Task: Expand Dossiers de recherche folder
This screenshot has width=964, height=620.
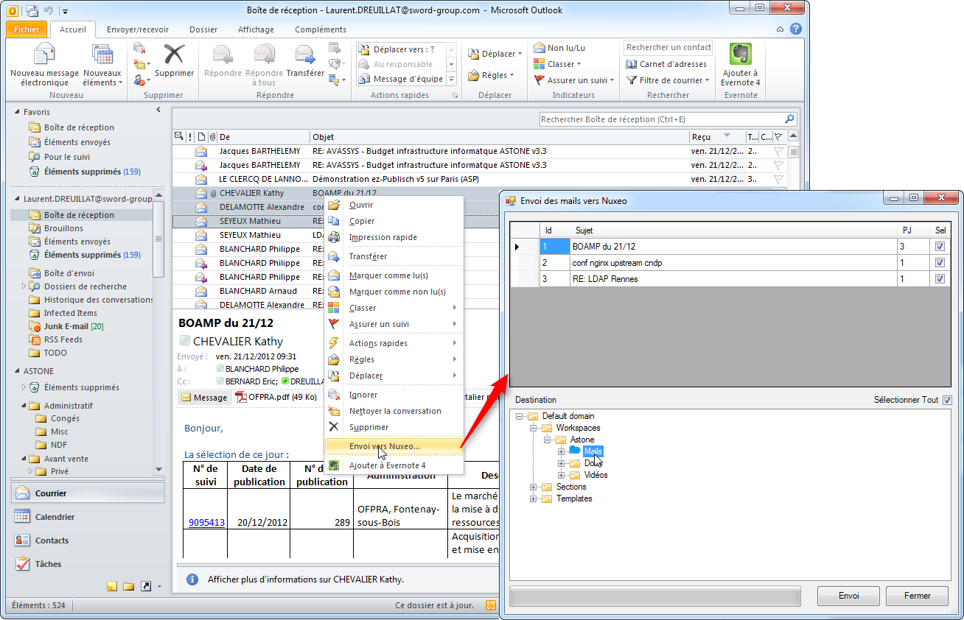Action: pos(24,286)
